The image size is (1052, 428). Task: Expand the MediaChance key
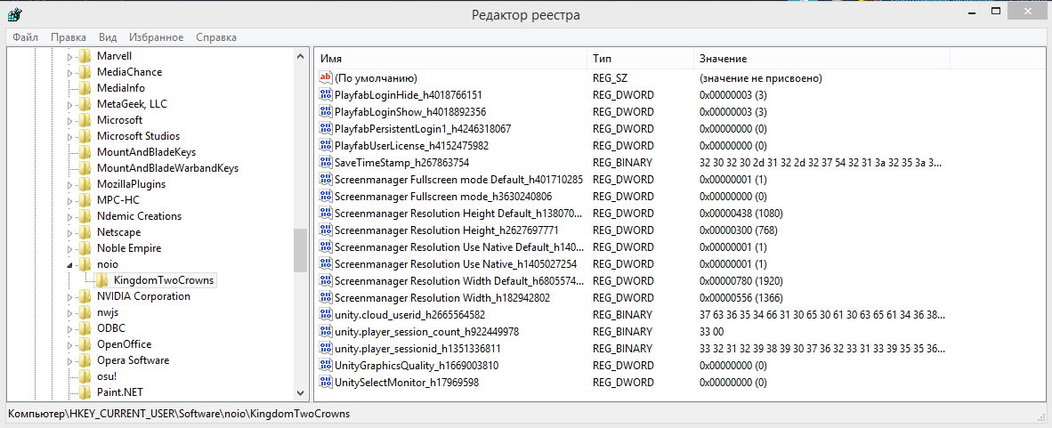coord(69,72)
